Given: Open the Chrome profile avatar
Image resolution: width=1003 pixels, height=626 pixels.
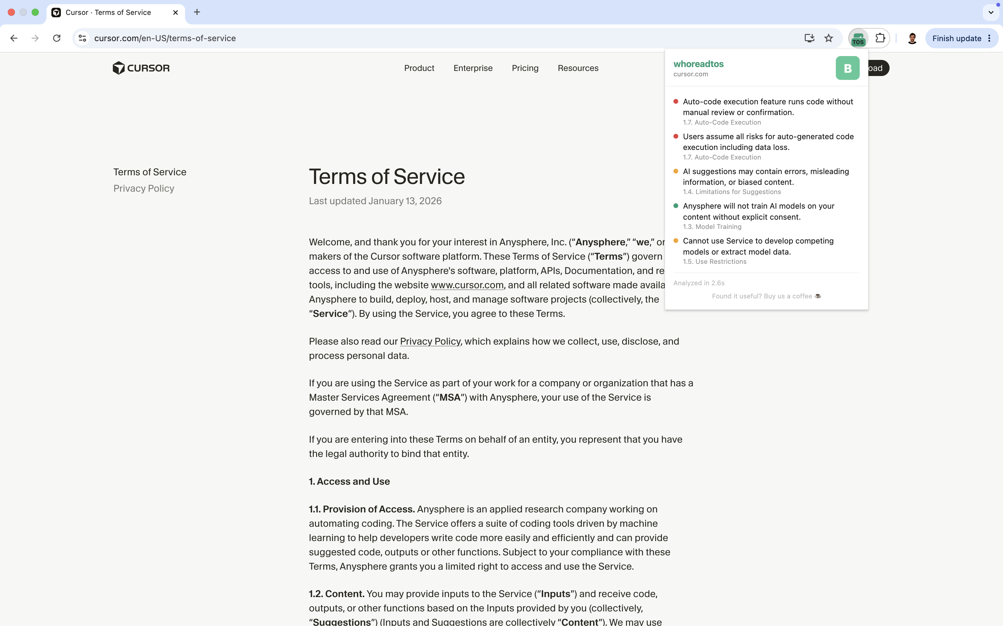Looking at the screenshot, I should coord(912,38).
